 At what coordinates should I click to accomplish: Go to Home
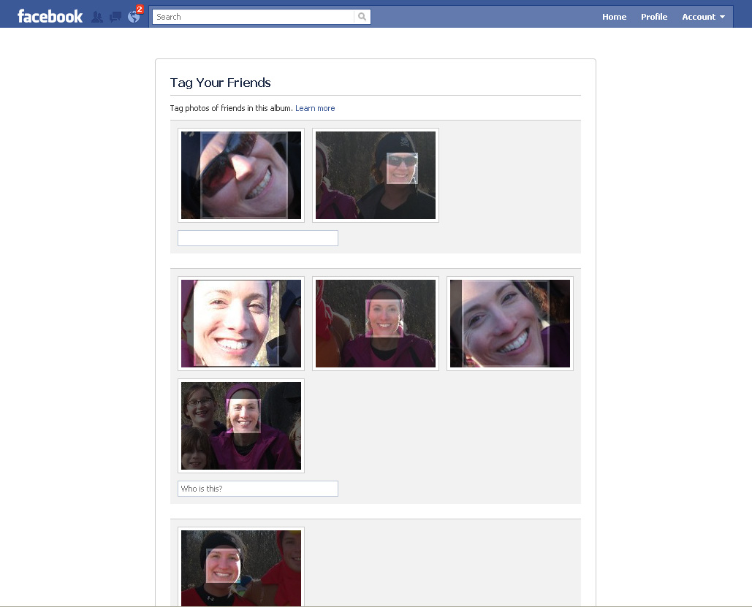tap(615, 17)
